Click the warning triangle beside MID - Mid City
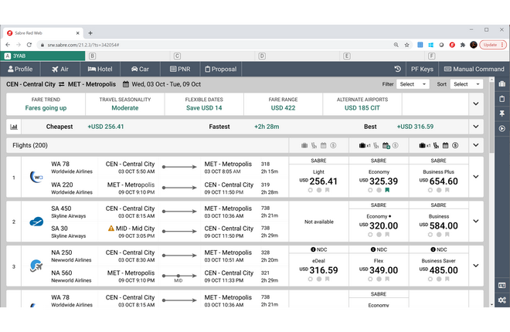The image size is (510, 332). pyautogui.click(x=111, y=229)
